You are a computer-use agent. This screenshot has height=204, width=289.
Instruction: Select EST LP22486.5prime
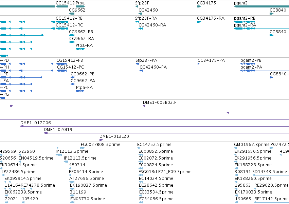click(18, 172)
